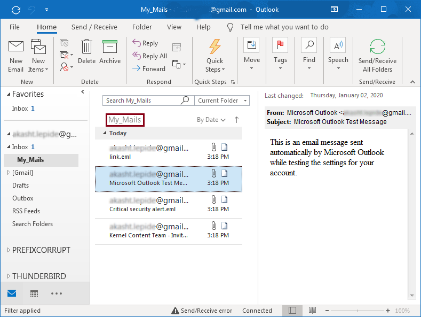Screen dimensions: 421x317
Task: Open the Move menu
Action: click(251, 54)
